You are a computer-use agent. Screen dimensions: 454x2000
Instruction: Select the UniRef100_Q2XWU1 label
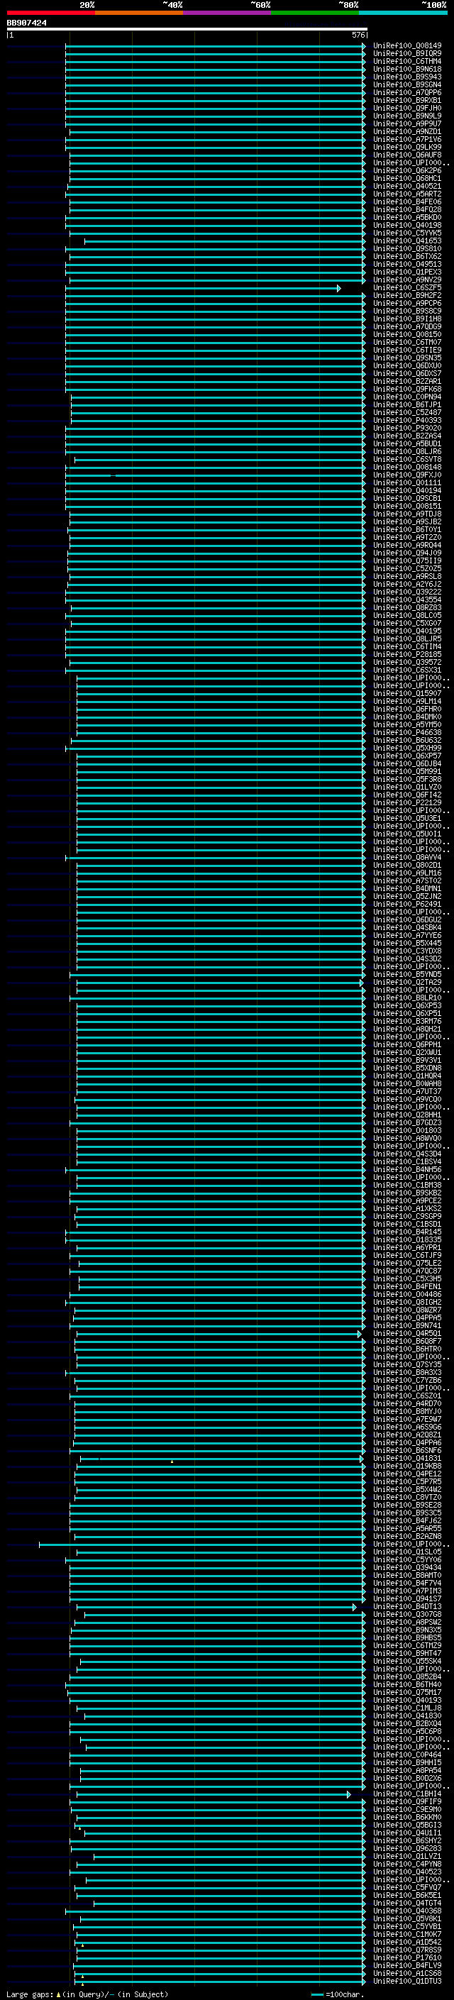tap(407, 1052)
